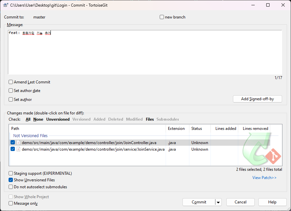Sort by Status column header
Image resolution: width=291 pixels, height=211 pixels.
(200, 129)
